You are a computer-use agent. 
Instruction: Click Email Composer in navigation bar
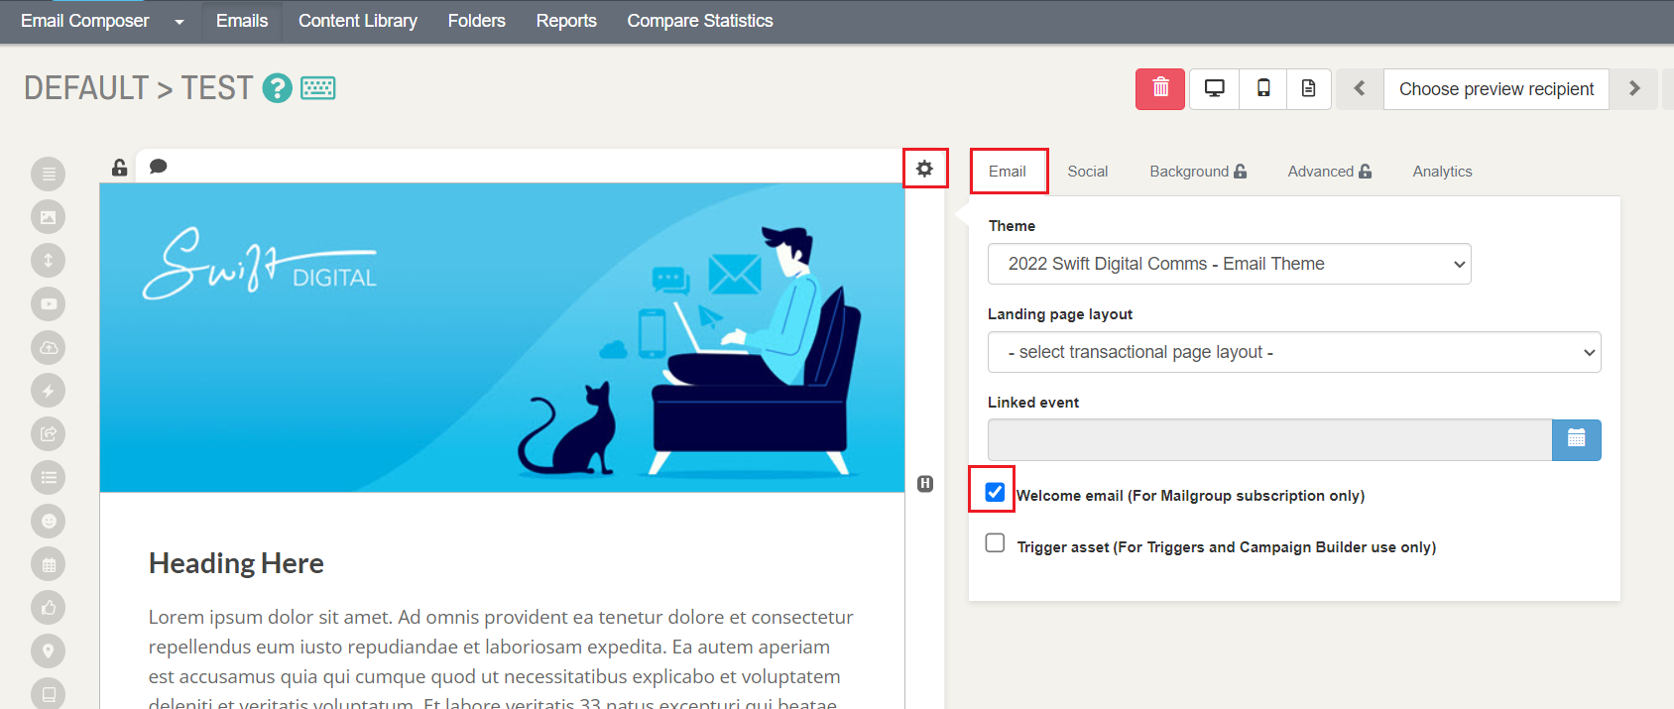pyautogui.click(x=85, y=21)
